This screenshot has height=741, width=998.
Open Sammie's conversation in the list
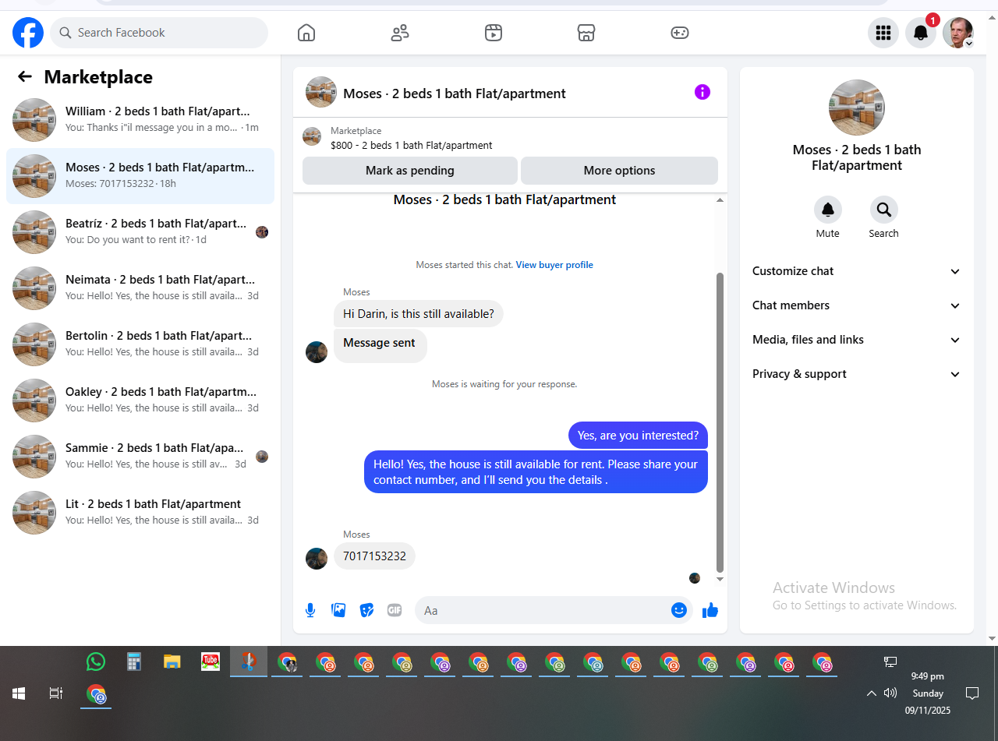[x=140, y=457]
